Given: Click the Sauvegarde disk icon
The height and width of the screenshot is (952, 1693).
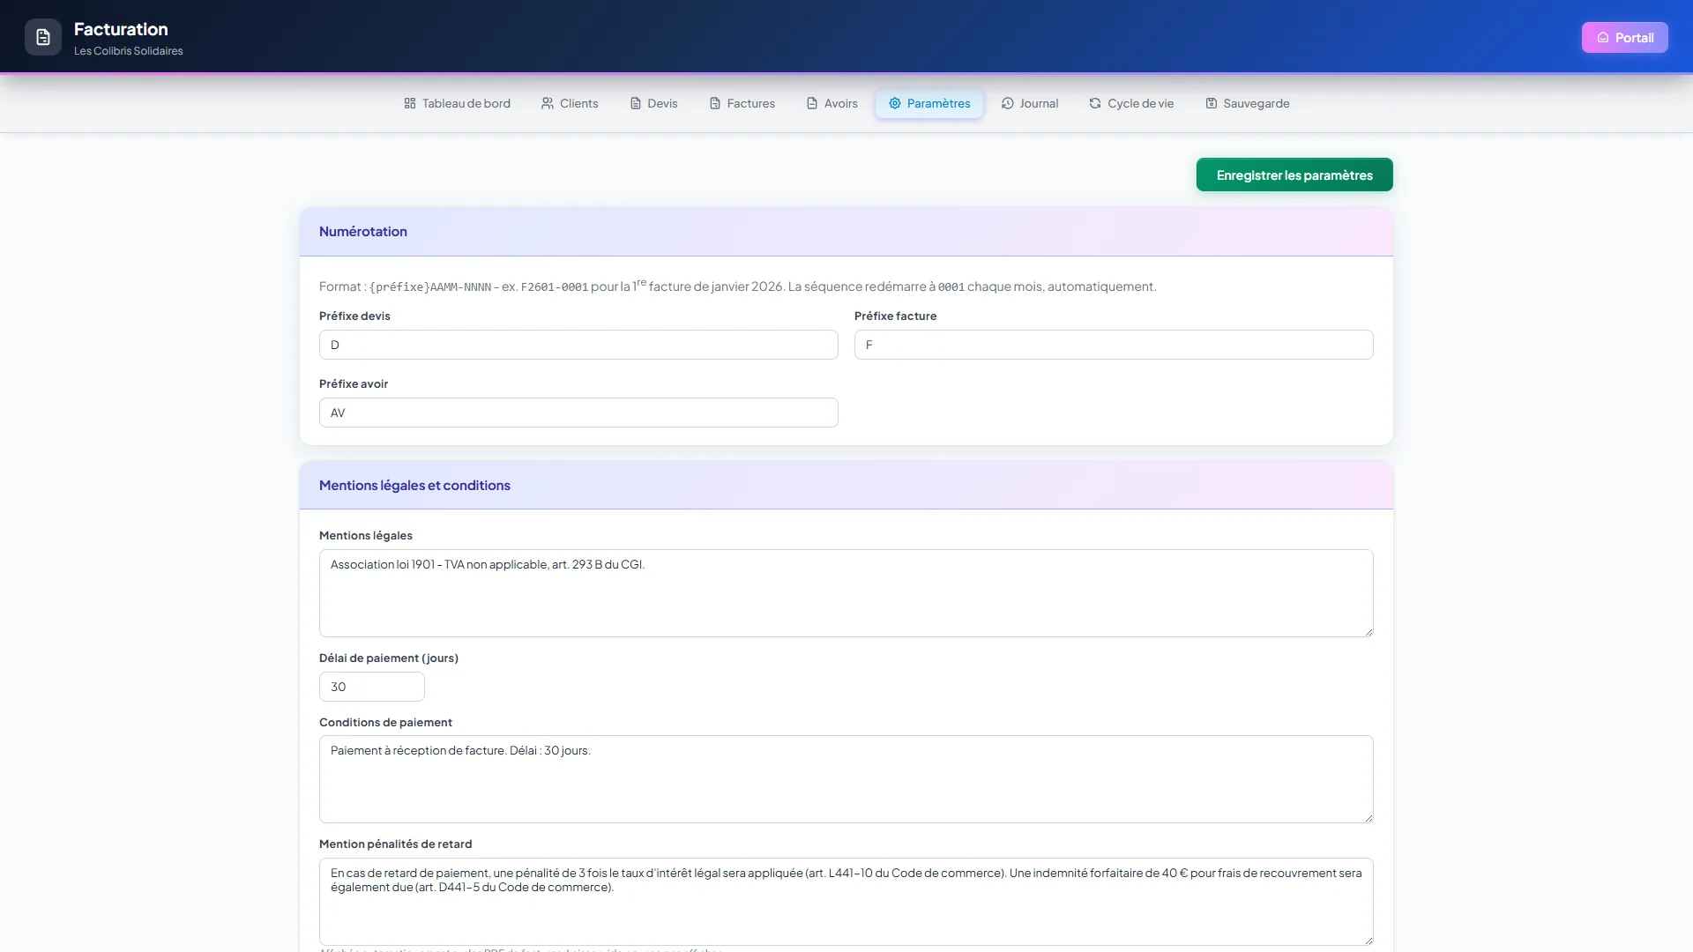Looking at the screenshot, I should pos(1212,103).
